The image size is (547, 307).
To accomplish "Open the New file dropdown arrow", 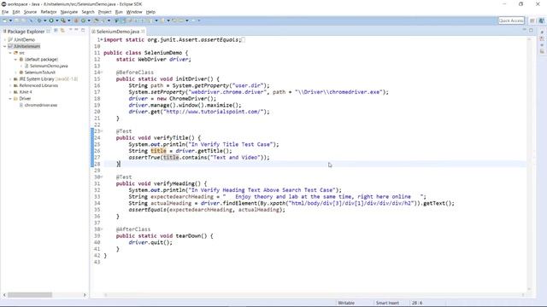I will pyautogui.click(x=11, y=20).
